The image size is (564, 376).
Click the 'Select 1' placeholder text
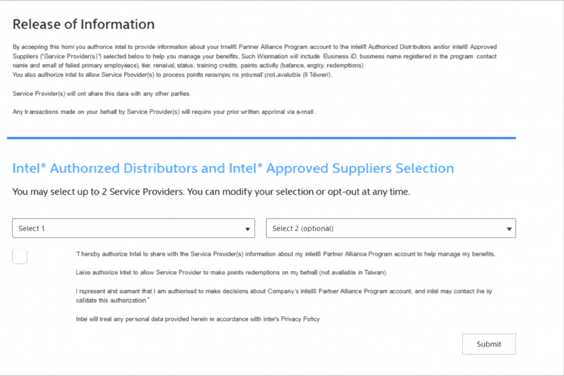click(x=31, y=228)
